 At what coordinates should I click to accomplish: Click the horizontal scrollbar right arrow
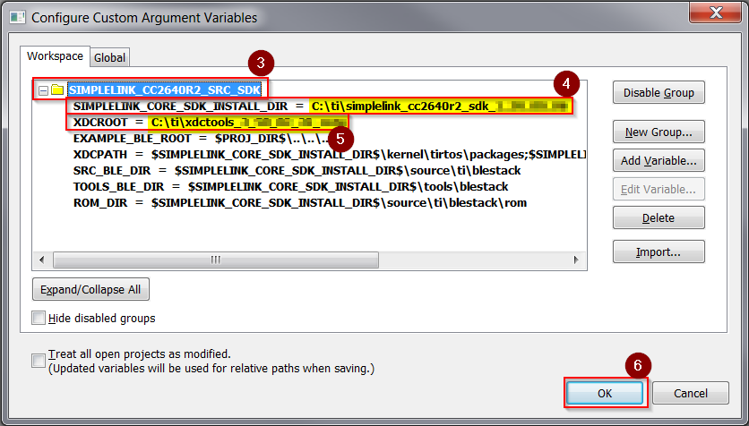(576, 260)
